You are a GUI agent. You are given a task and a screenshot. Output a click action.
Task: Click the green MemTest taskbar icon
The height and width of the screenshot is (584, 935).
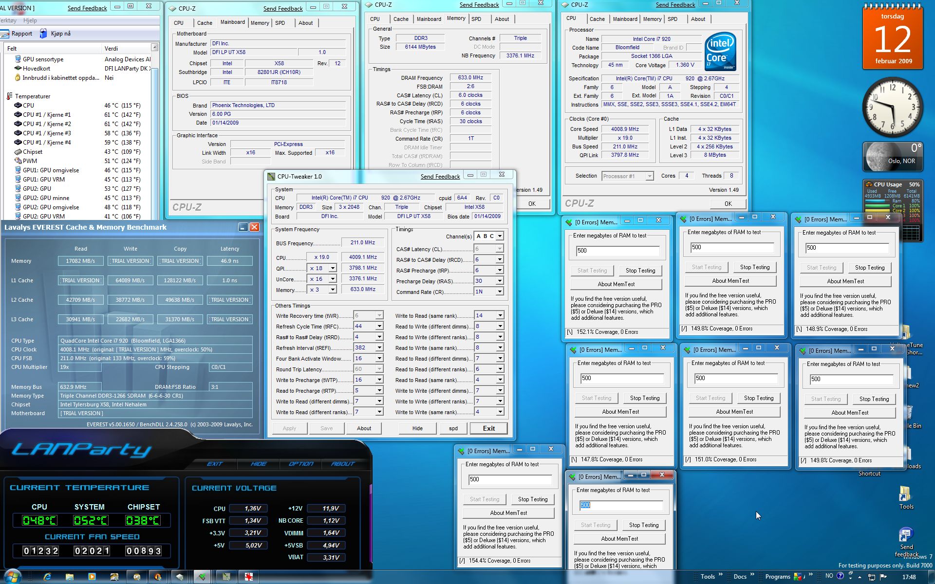point(202,577)
